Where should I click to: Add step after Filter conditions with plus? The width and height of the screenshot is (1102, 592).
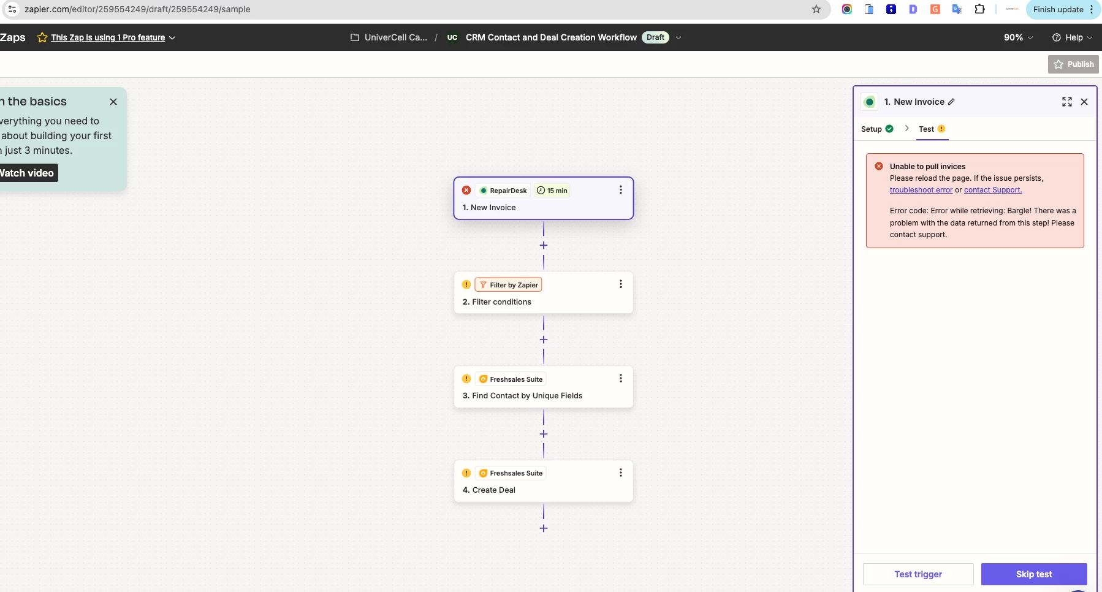(x=543, y=340)
